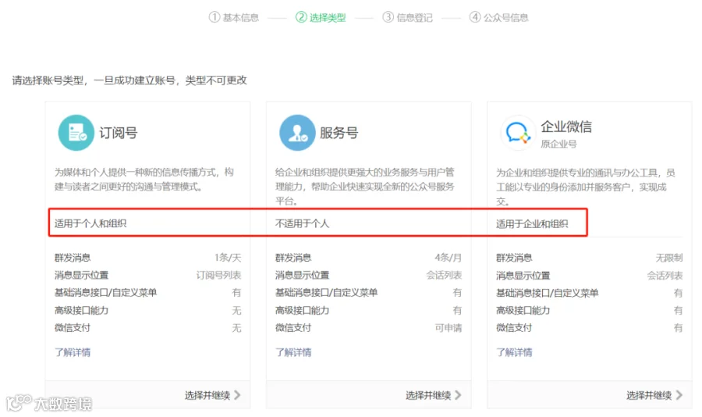Click 订阅号列表 message location value

pos(219,275)
